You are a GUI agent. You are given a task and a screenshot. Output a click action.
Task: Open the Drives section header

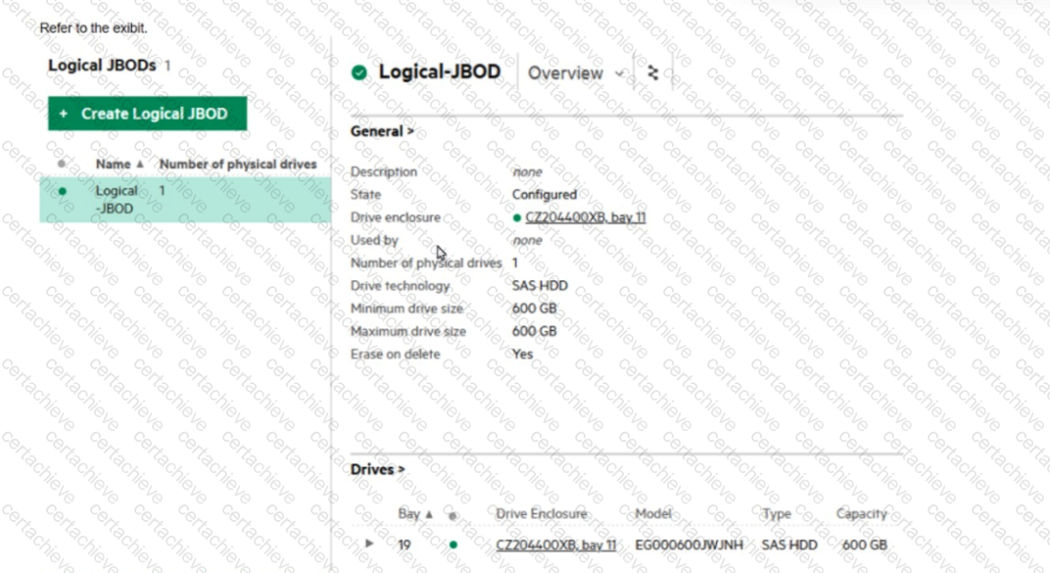pyautogui.click(x=377, y=469)
